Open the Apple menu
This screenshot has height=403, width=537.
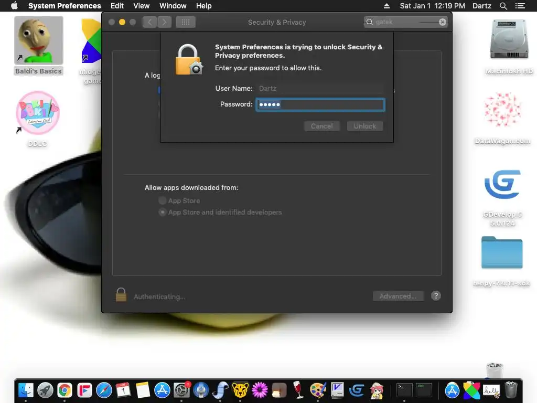14,6
